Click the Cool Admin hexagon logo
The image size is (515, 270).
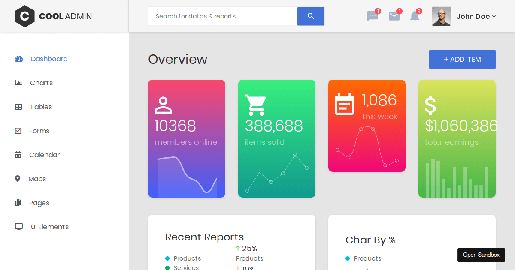(x=25, y=16)
